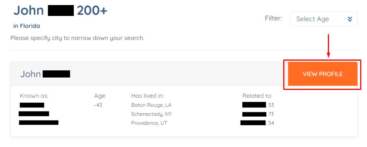Open the relative entry aged 53
The image size is (367, 147).
pyautogui.click(x=258, y=105)
